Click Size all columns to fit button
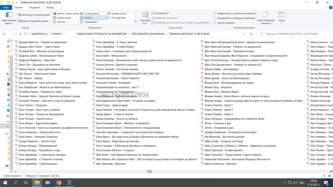 [x=181, y=23]
